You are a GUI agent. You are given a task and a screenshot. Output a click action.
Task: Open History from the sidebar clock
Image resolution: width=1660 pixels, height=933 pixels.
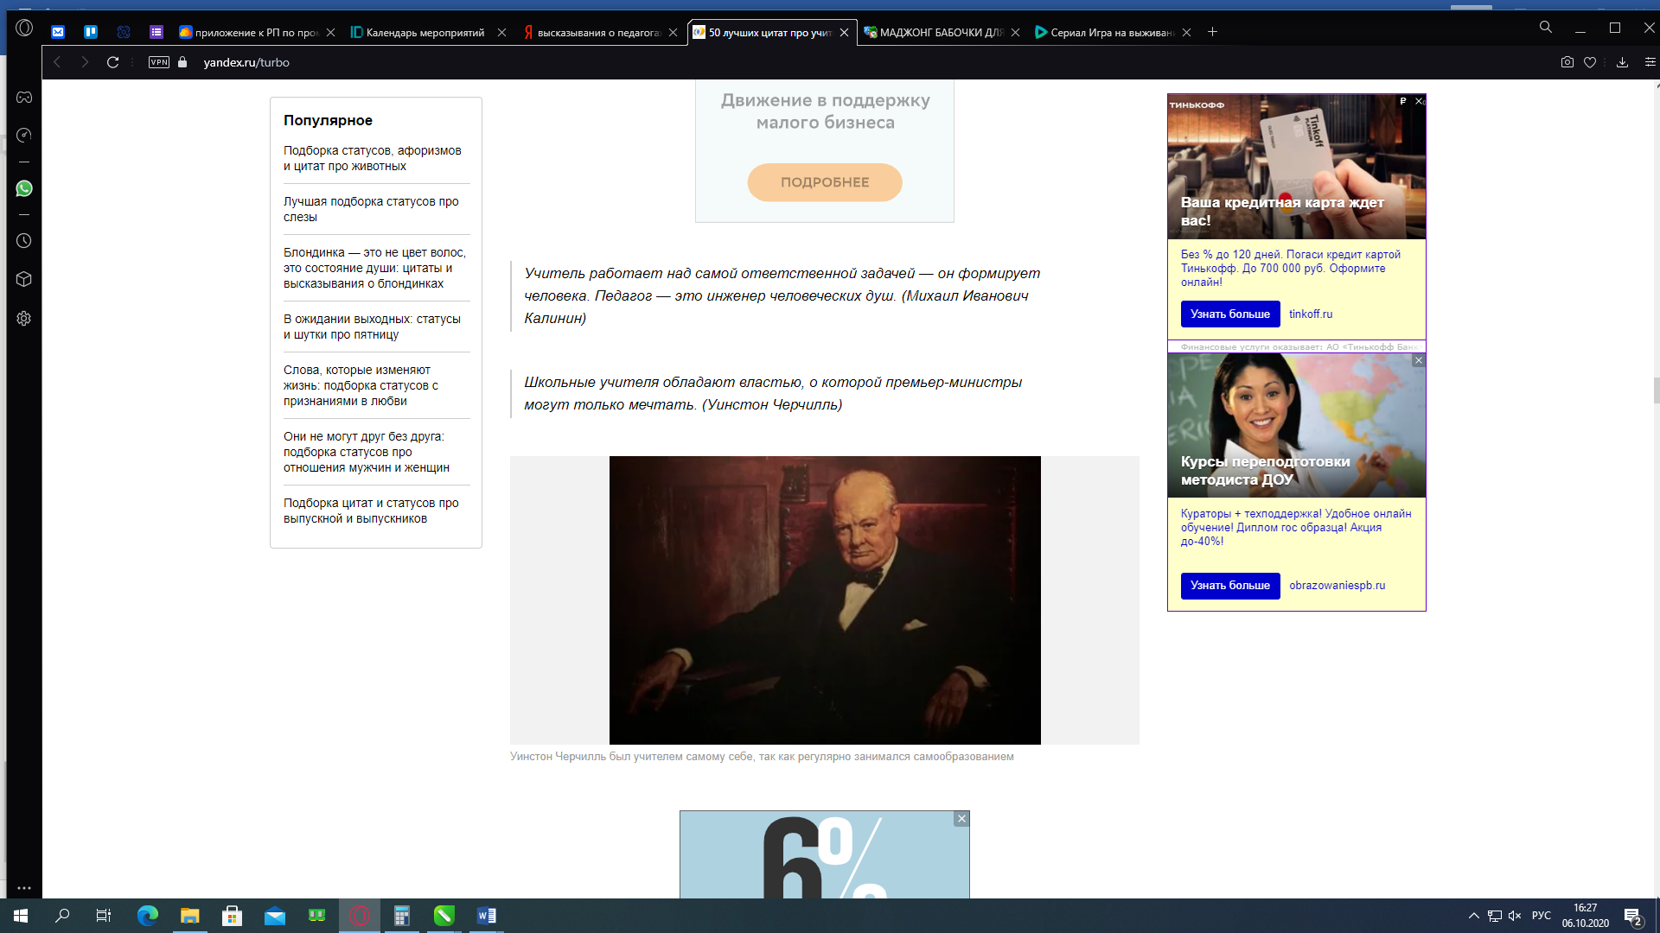[24, 241]
